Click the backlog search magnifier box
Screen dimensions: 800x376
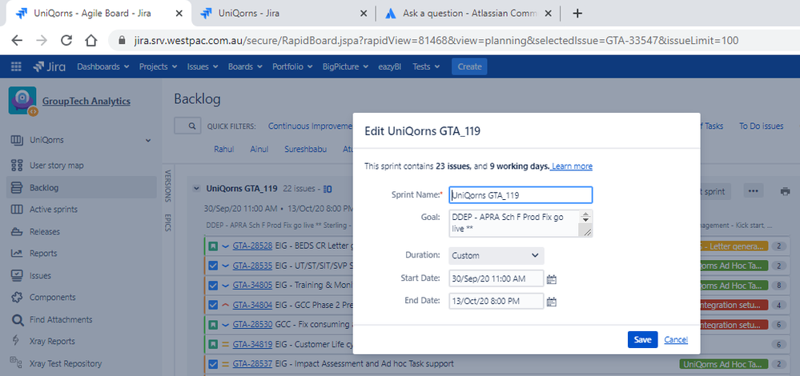point(187,126)
